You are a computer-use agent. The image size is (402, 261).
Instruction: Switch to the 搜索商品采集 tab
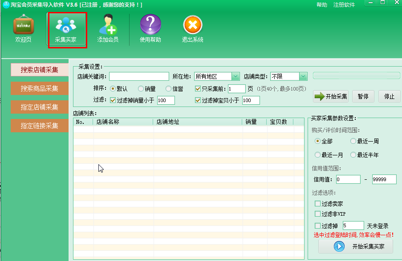point(40,88)
